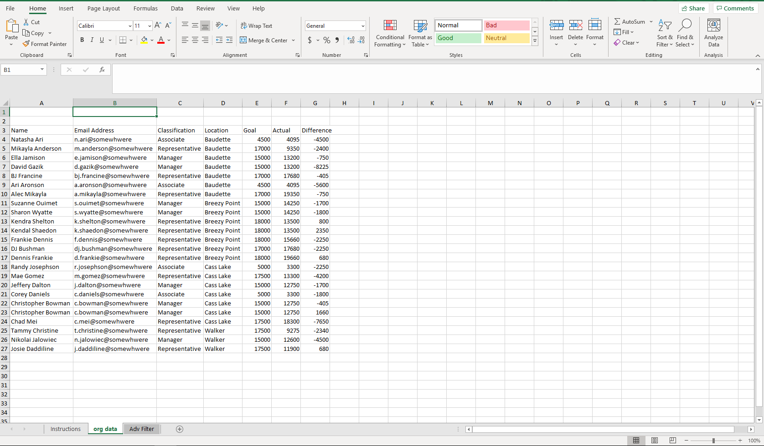
Task: Apply the Good cell style
Action: [458, 38]
